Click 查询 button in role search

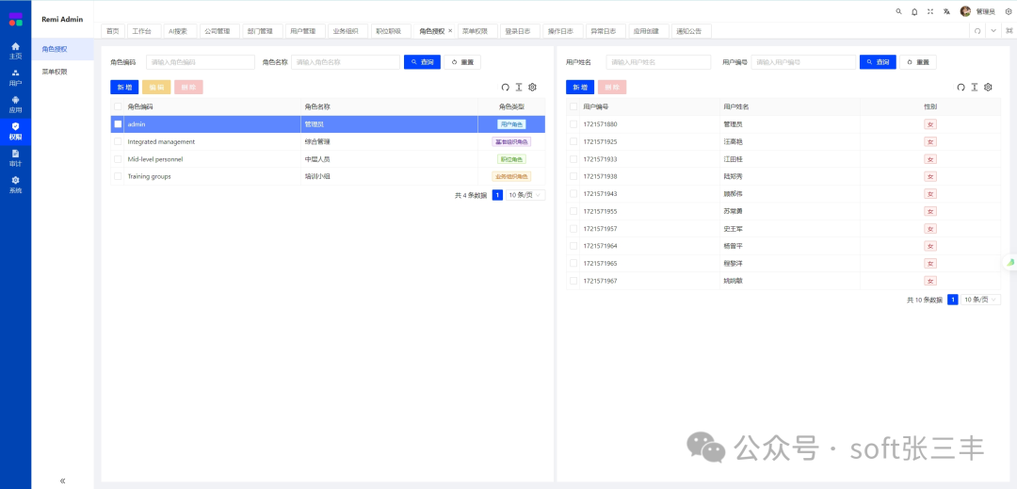pos(422,62)
